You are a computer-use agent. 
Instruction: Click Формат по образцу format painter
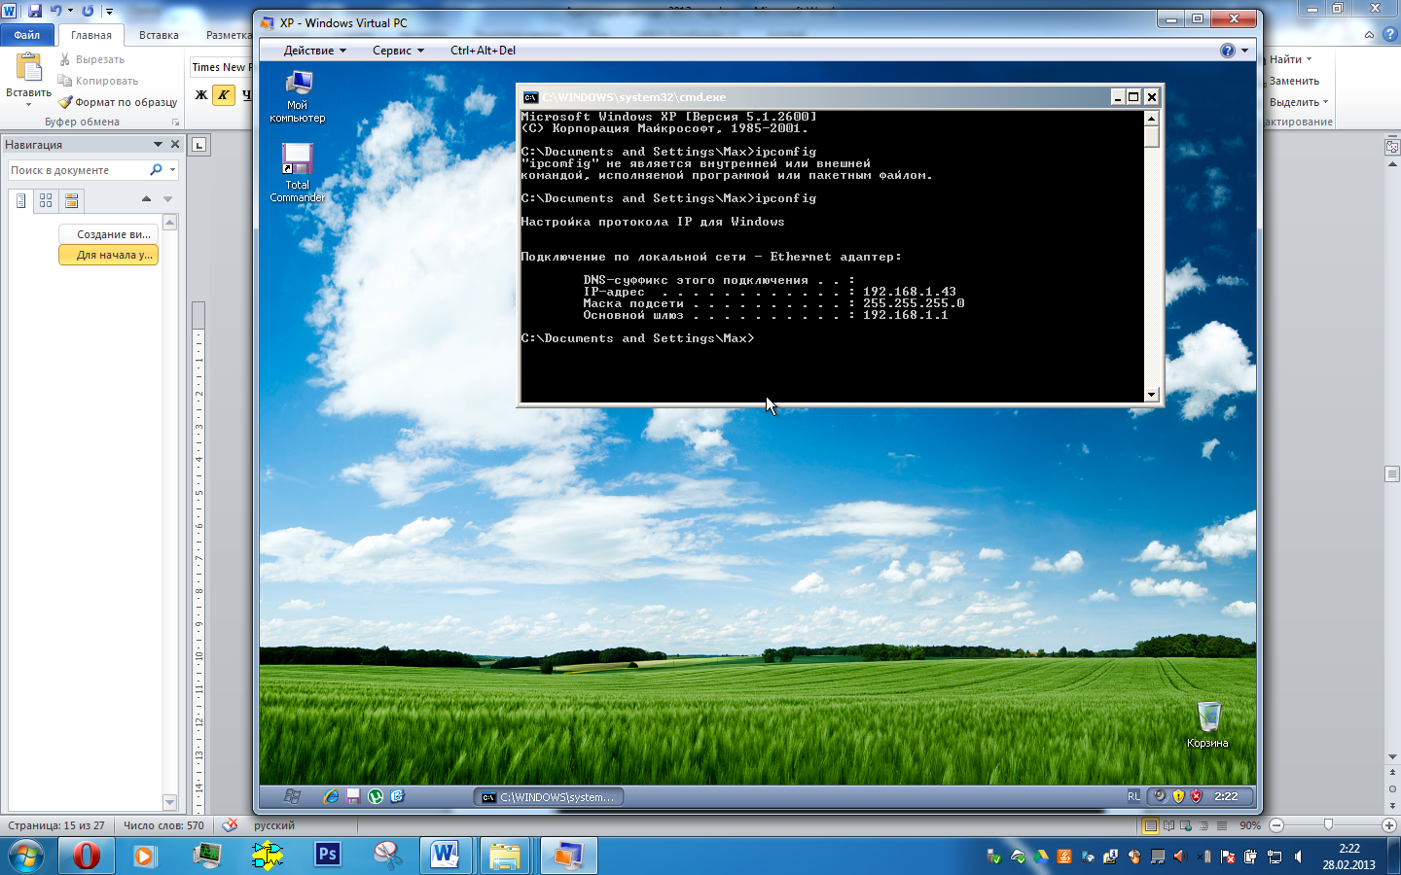tap(118, 102)
